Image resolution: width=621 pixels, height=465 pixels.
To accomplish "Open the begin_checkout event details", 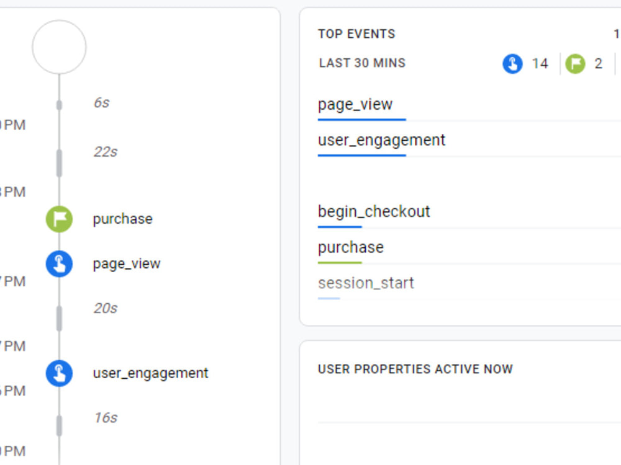I will pyautogui.click(x=373, y=211).
